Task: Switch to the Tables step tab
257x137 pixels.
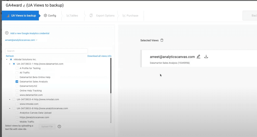Action: (72, 16)
